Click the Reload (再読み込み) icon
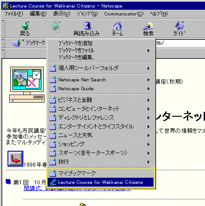 86,26
